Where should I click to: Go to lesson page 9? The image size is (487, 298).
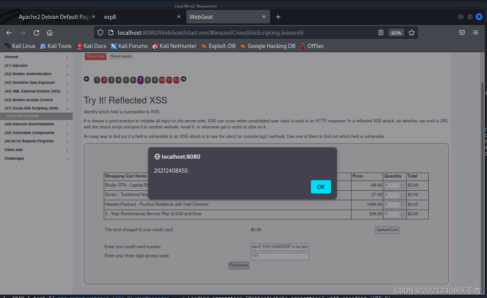(155, 80)
